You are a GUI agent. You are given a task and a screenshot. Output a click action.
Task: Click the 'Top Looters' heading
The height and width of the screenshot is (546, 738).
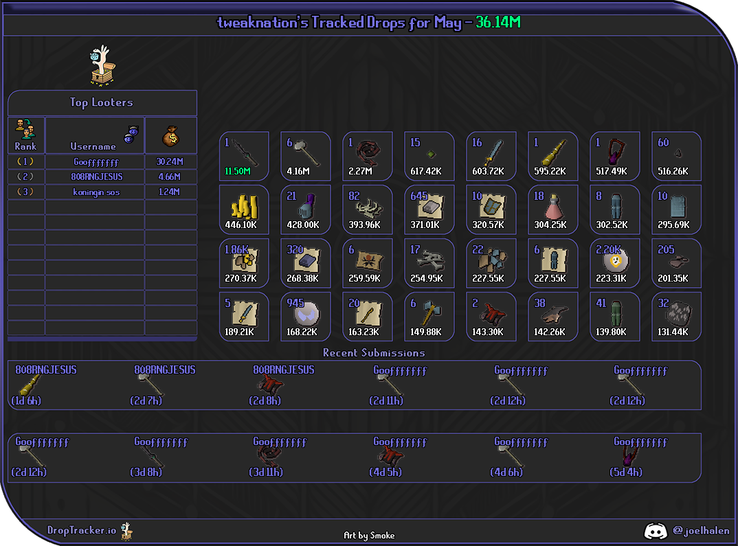[101, 102]
